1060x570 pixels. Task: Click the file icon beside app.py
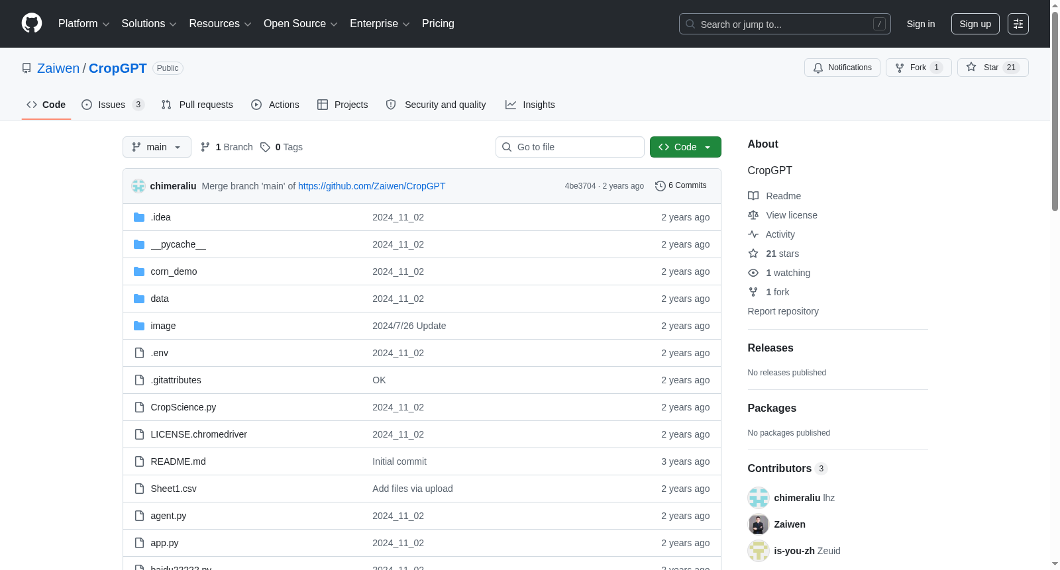[139, 543]
